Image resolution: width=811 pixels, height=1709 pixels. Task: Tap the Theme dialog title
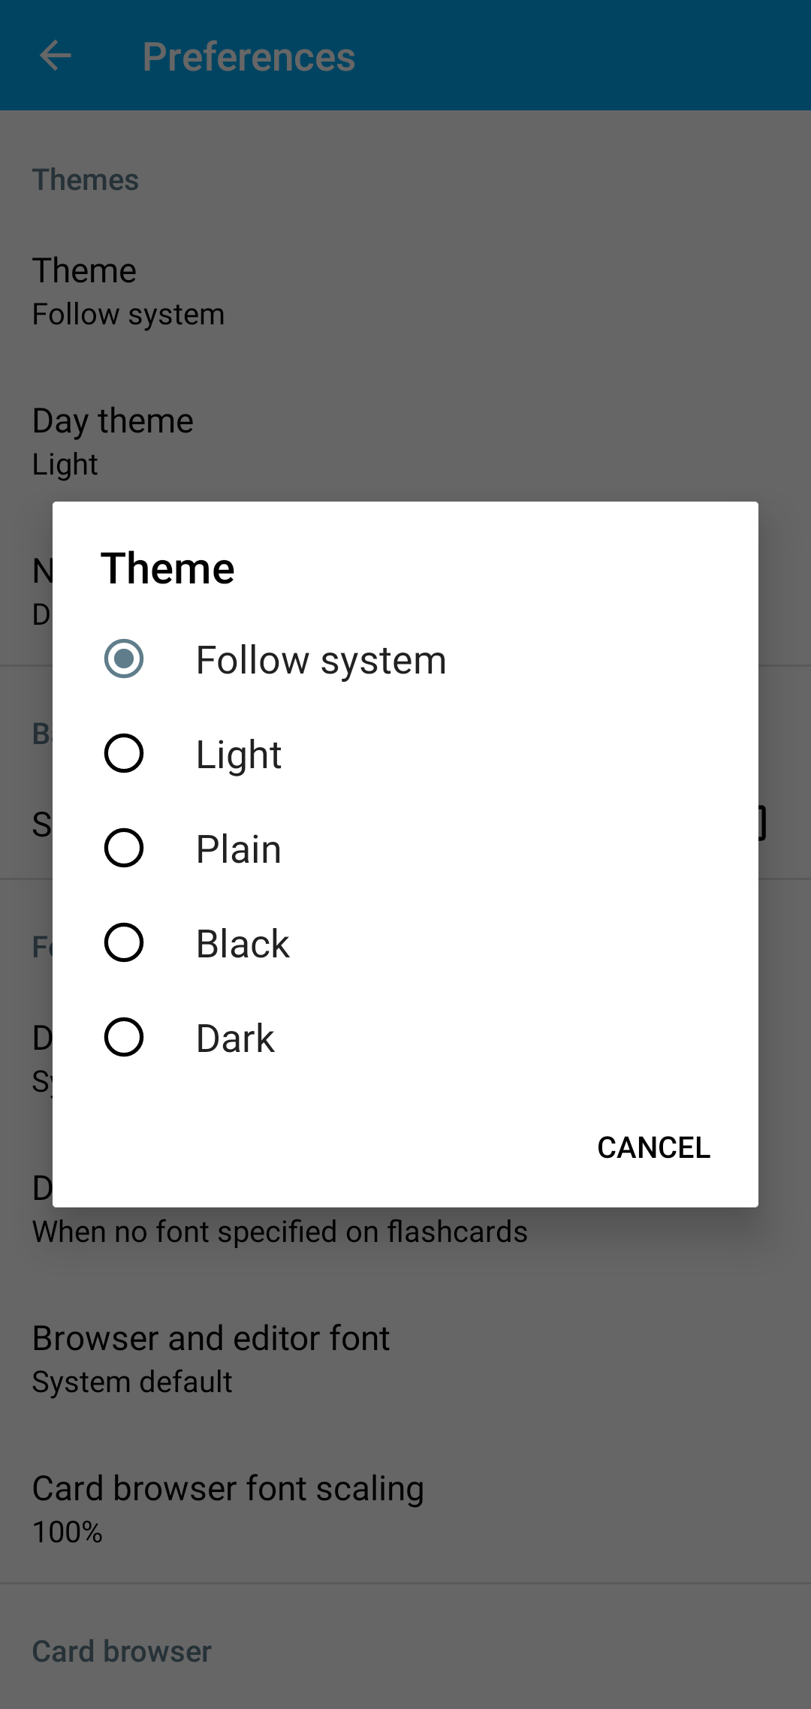pyautogui.click(x=168, y=568)
